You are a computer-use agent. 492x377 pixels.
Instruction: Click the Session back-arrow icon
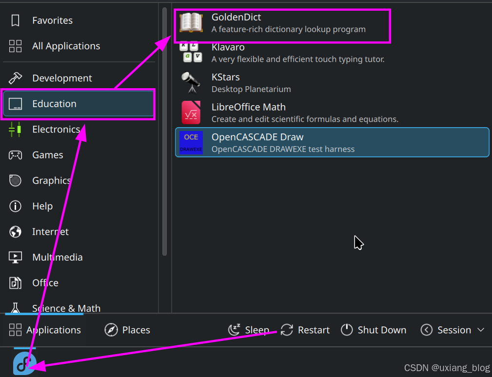[427, 330]
